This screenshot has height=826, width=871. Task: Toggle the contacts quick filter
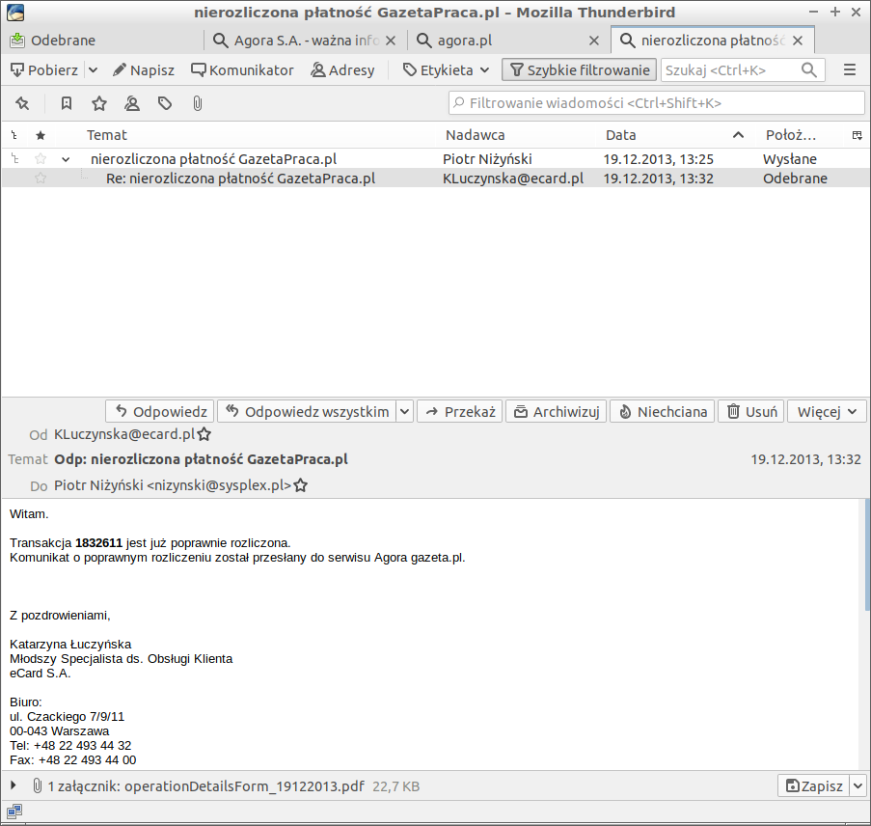point(131,103)
